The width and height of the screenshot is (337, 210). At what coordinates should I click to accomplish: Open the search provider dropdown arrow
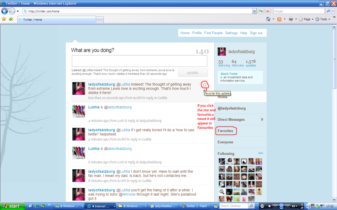click(333, 11)
